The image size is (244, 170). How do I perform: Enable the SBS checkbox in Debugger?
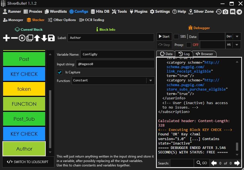point(176,37)
